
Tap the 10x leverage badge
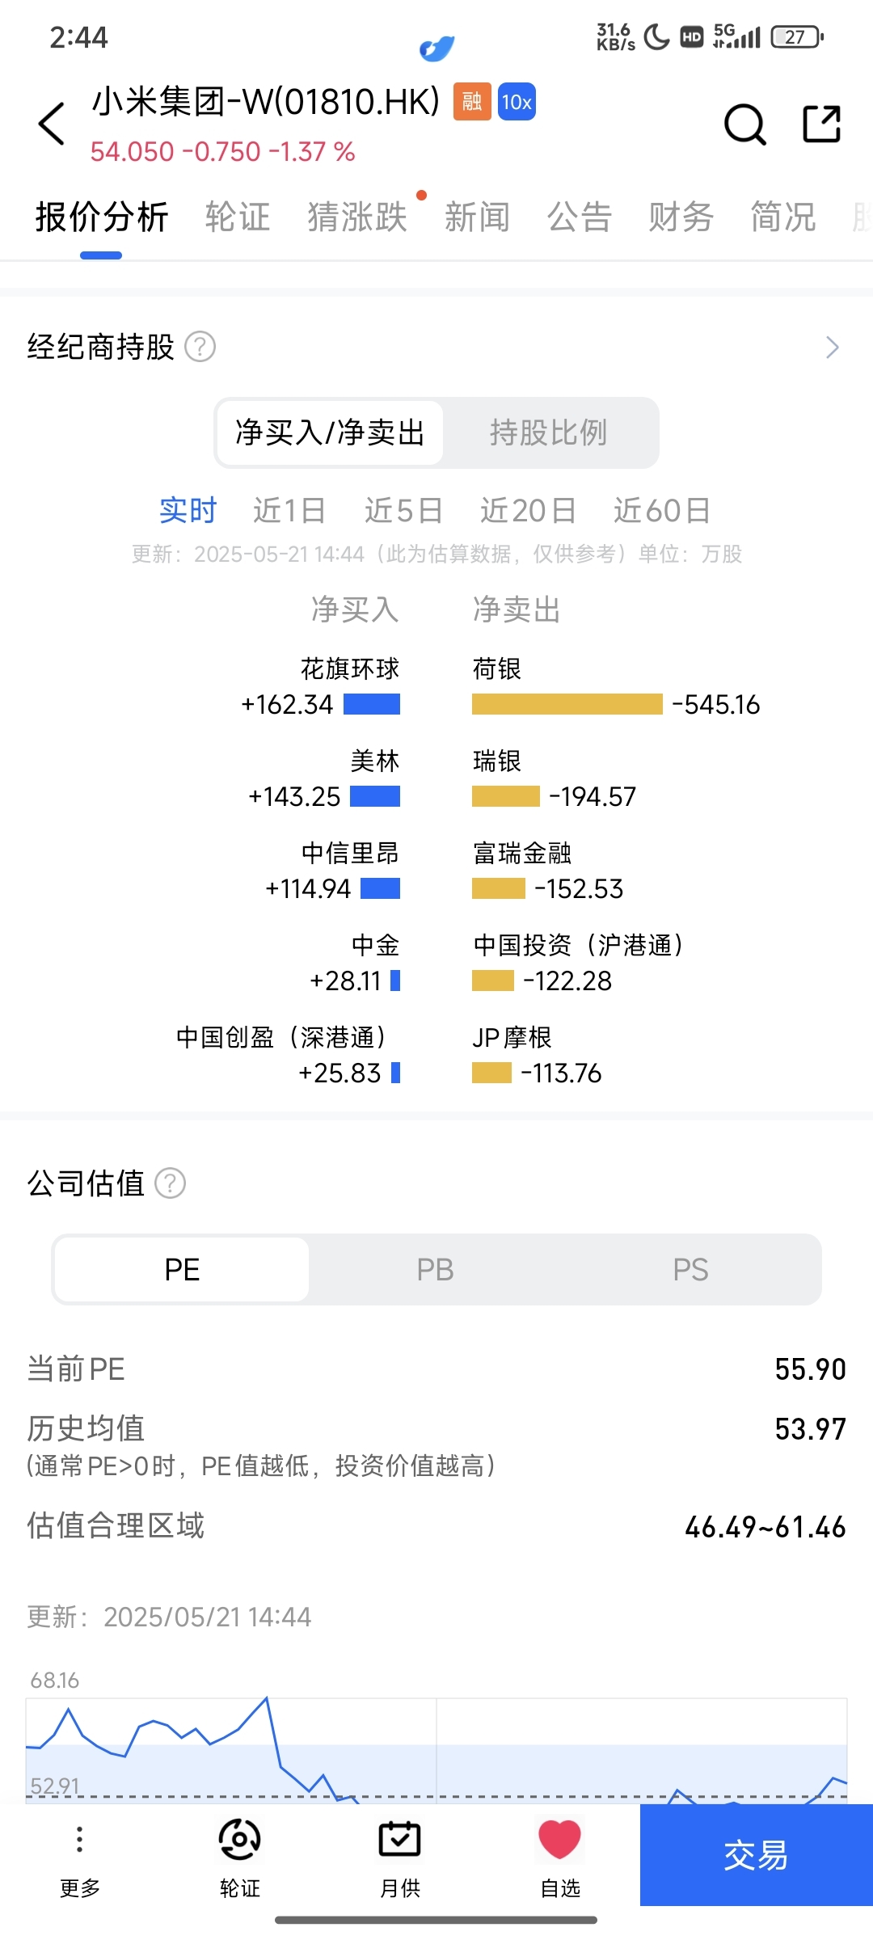pos(517,102)
